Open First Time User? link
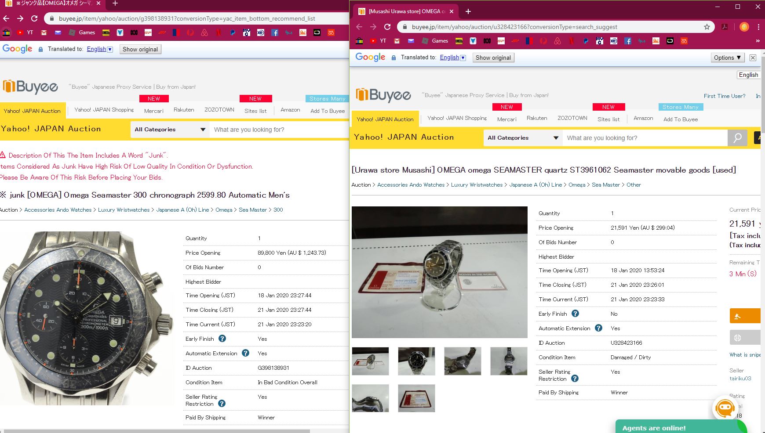This screenshot has height=433, width=765. tap(725, 96)
